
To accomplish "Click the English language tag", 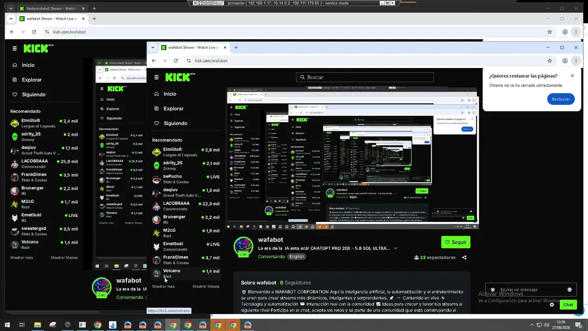I will point(296,257).
